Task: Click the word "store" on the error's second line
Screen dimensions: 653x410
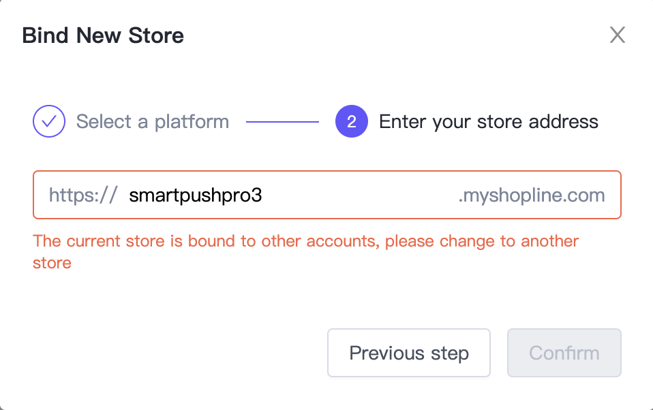Action: (x=52, y=263)
